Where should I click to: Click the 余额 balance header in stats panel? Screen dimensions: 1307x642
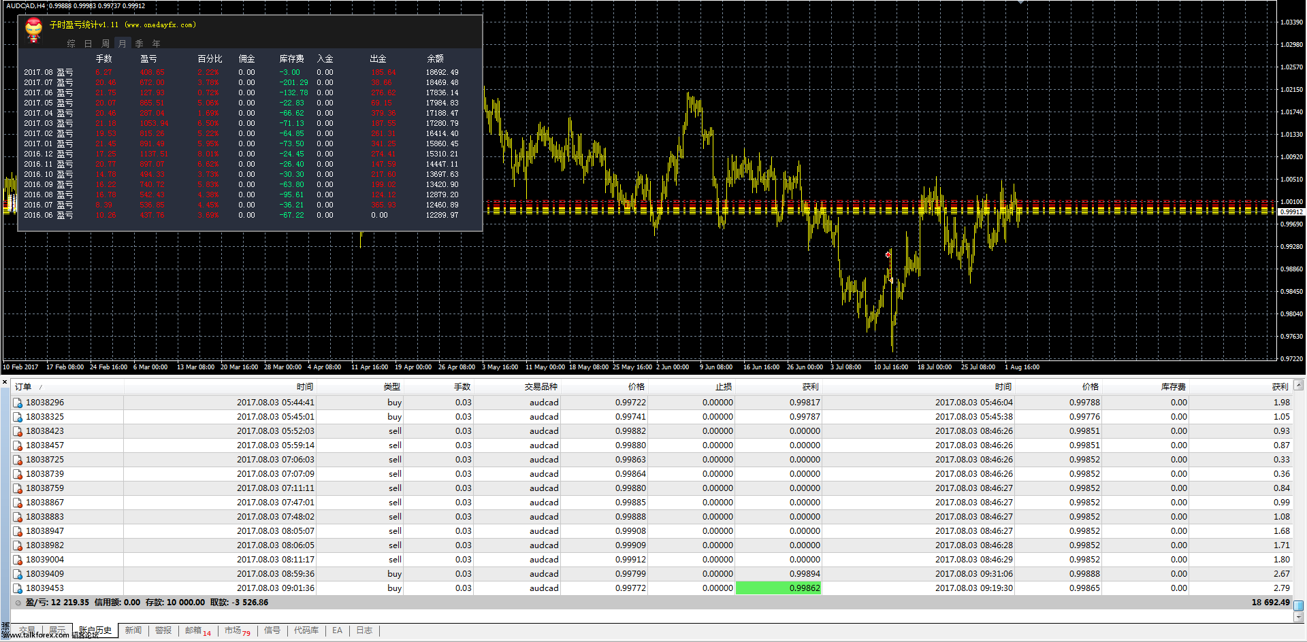[x=436, y=59]
